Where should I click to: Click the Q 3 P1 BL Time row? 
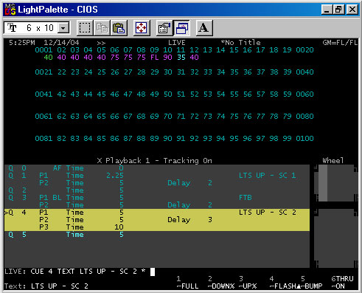tap(157, 198)
